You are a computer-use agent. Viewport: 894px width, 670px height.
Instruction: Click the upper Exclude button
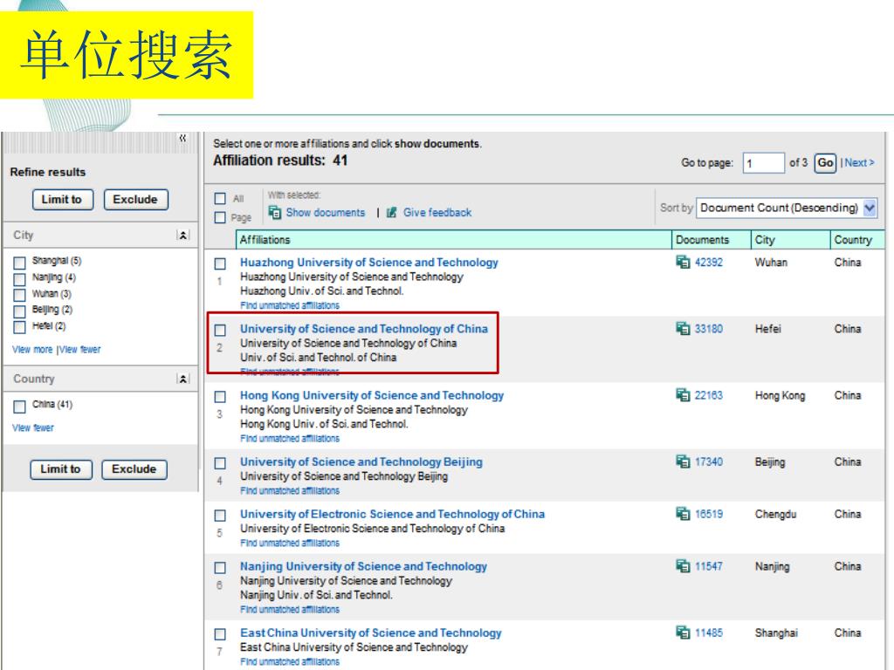pyautogui.click(x=135, y=200)
